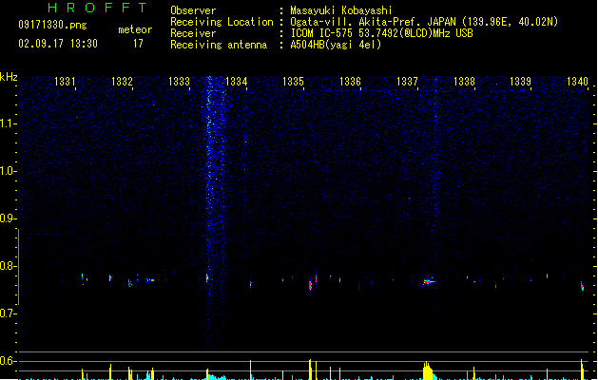Screen dimensions: 598x380
Task: Click the 1335 time marker
Action: tap(293, 81)
